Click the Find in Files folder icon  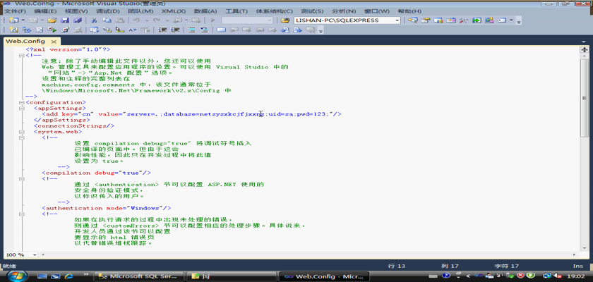[285, 20]
